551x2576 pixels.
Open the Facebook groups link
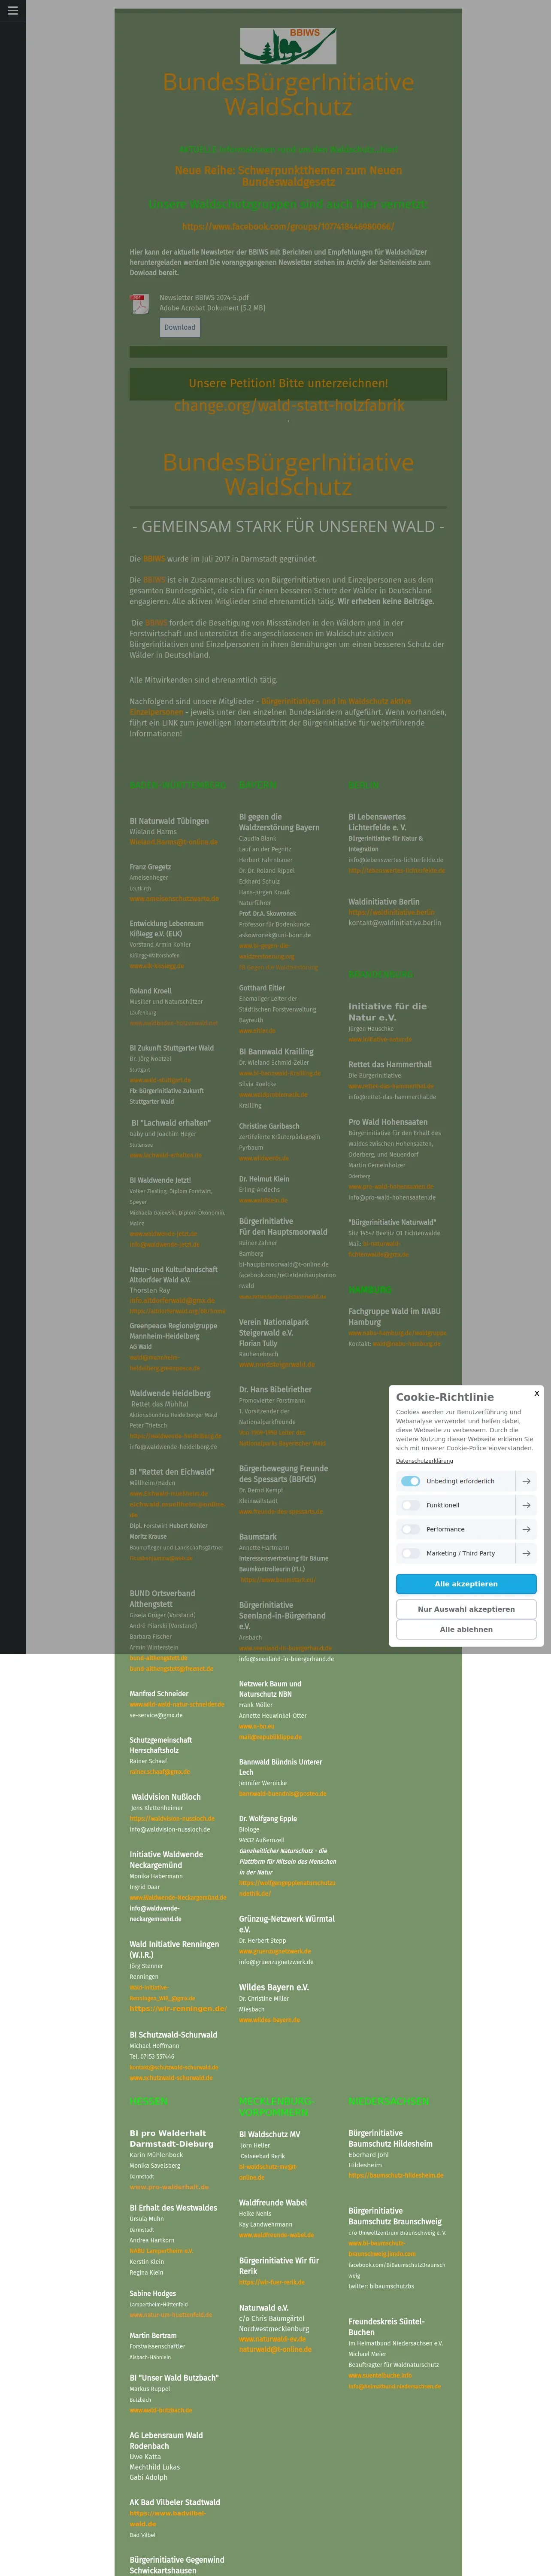point(288,227)
